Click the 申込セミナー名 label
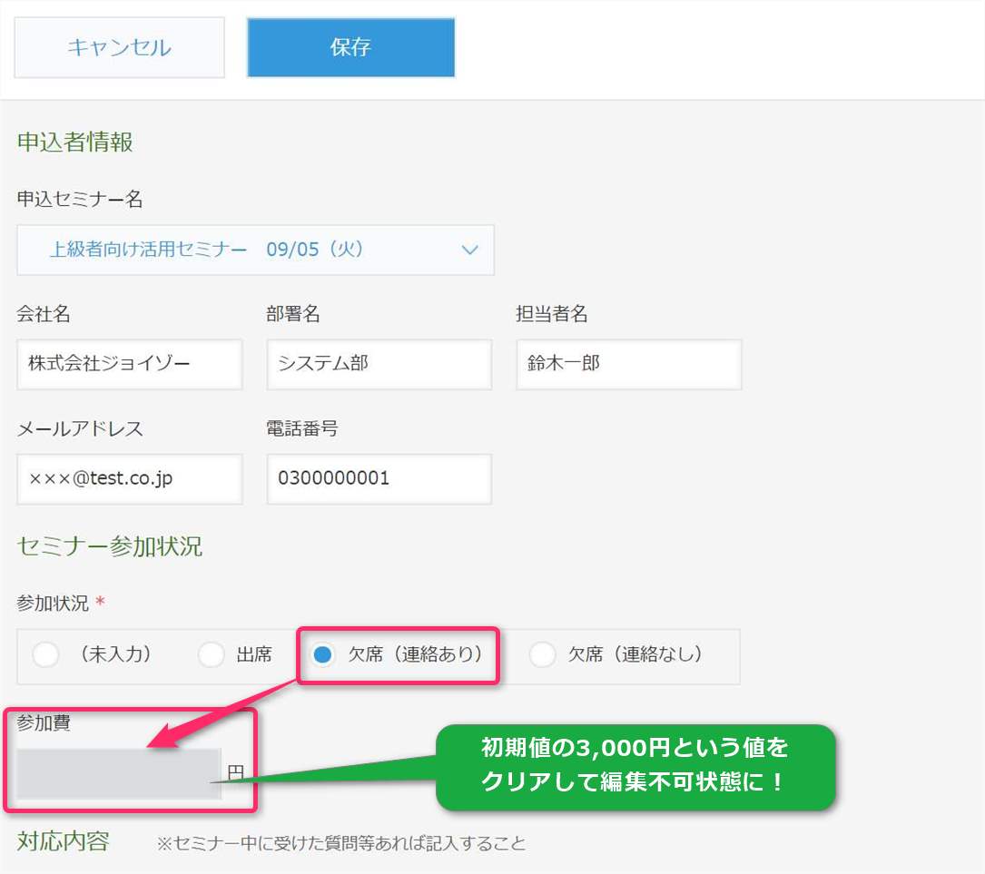This screenshot has height=874, width=985. (x=80, y=199)
